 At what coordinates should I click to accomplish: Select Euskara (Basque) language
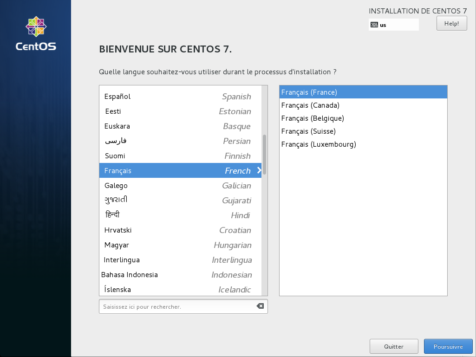[180, 126]
